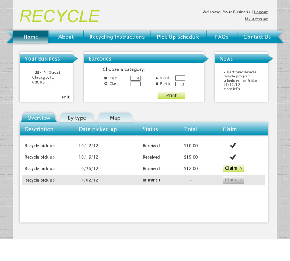Click the Barcodes panel header

[x=146, y=59]
